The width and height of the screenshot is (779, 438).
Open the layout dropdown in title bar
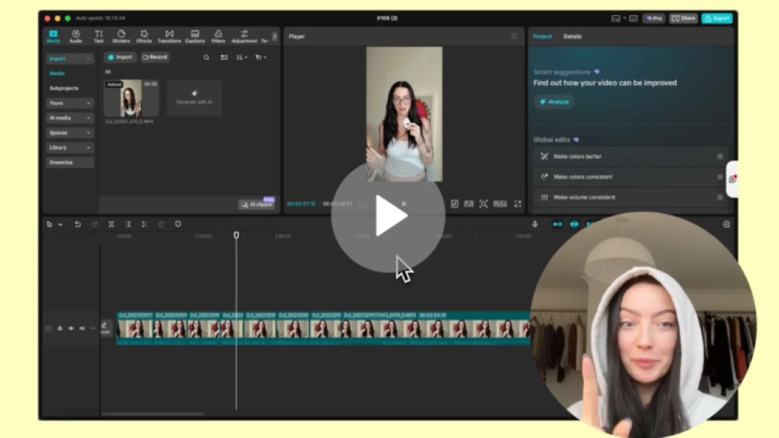point(618,18)
